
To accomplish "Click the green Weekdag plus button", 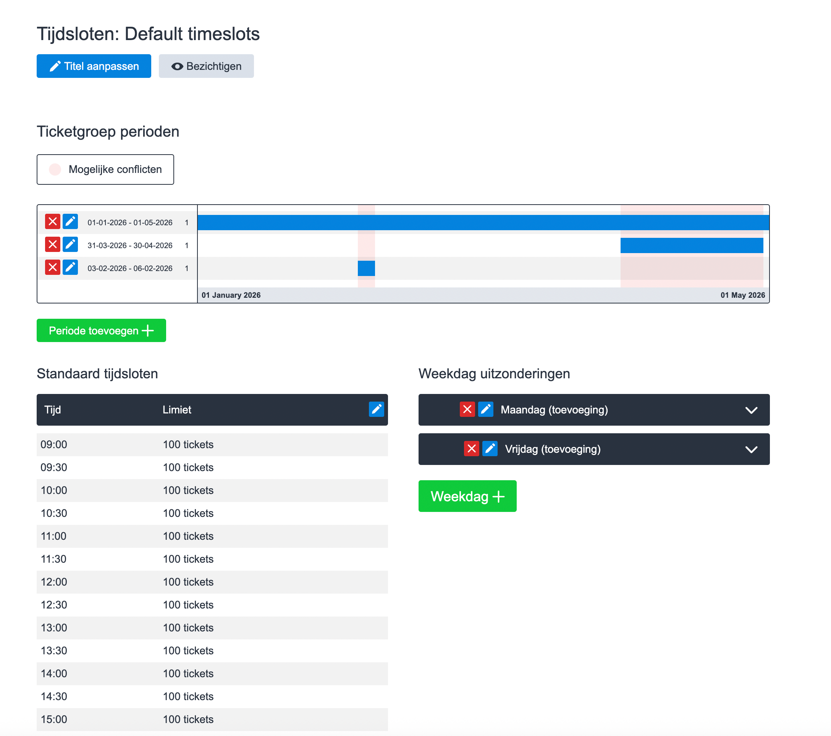I will click(x=467, y=496).
